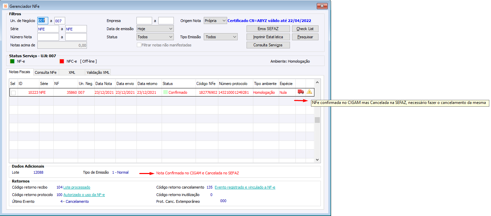Click the red truck icon in row 10223
The height and width of the screenshot is (216, 491).
point(301,92)
